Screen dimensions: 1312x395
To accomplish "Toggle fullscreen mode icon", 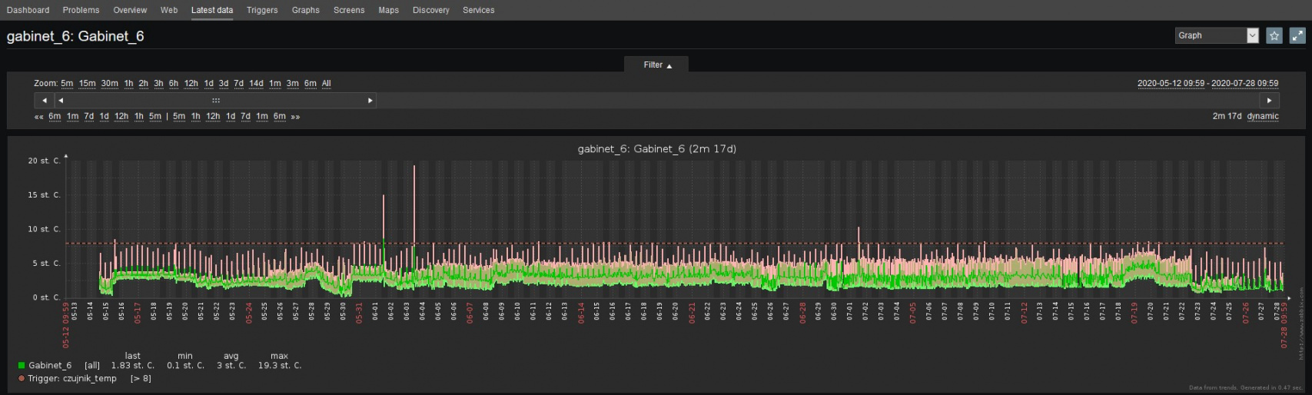I will [x=1297, y=35].
